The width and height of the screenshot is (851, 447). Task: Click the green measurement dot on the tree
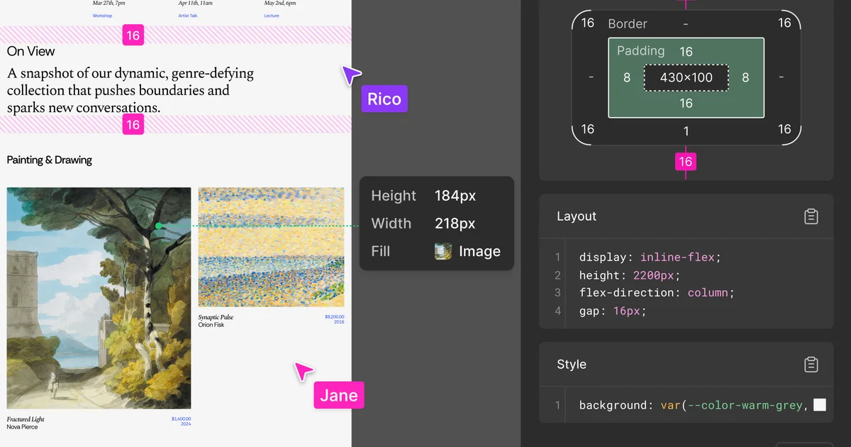(159, 226)
